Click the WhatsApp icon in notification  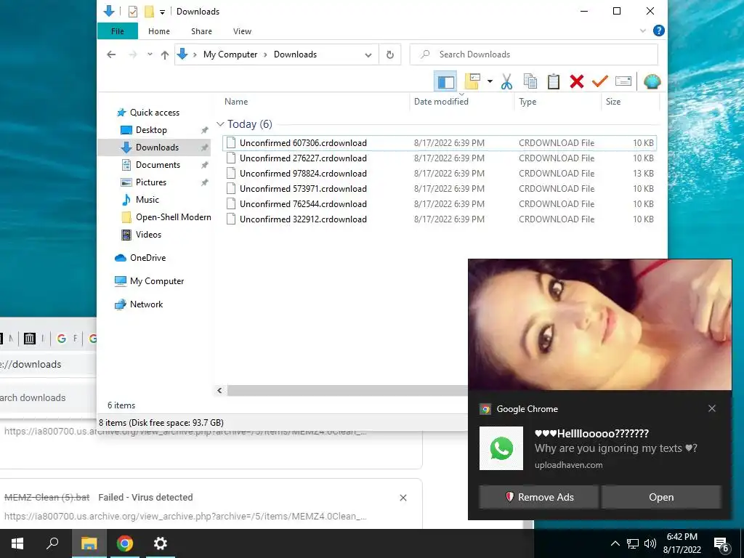point(501,448)
